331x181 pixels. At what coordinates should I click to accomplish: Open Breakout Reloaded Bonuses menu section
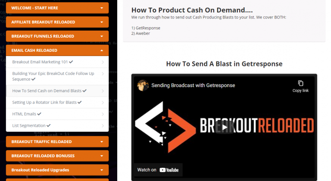[x=57, y=156]
